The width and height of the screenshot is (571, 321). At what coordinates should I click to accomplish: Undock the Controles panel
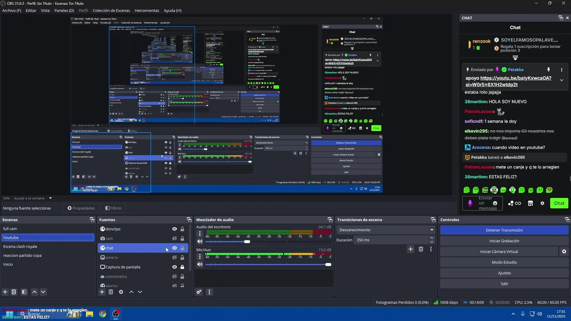point(567,220)
